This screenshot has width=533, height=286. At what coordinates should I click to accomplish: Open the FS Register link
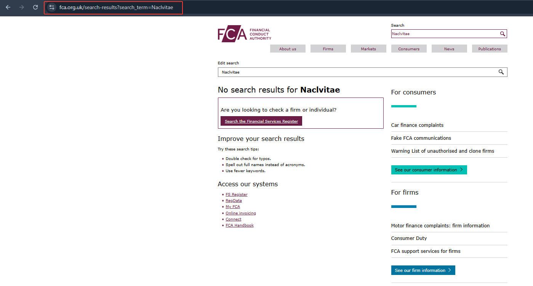(x=237, y=195)
